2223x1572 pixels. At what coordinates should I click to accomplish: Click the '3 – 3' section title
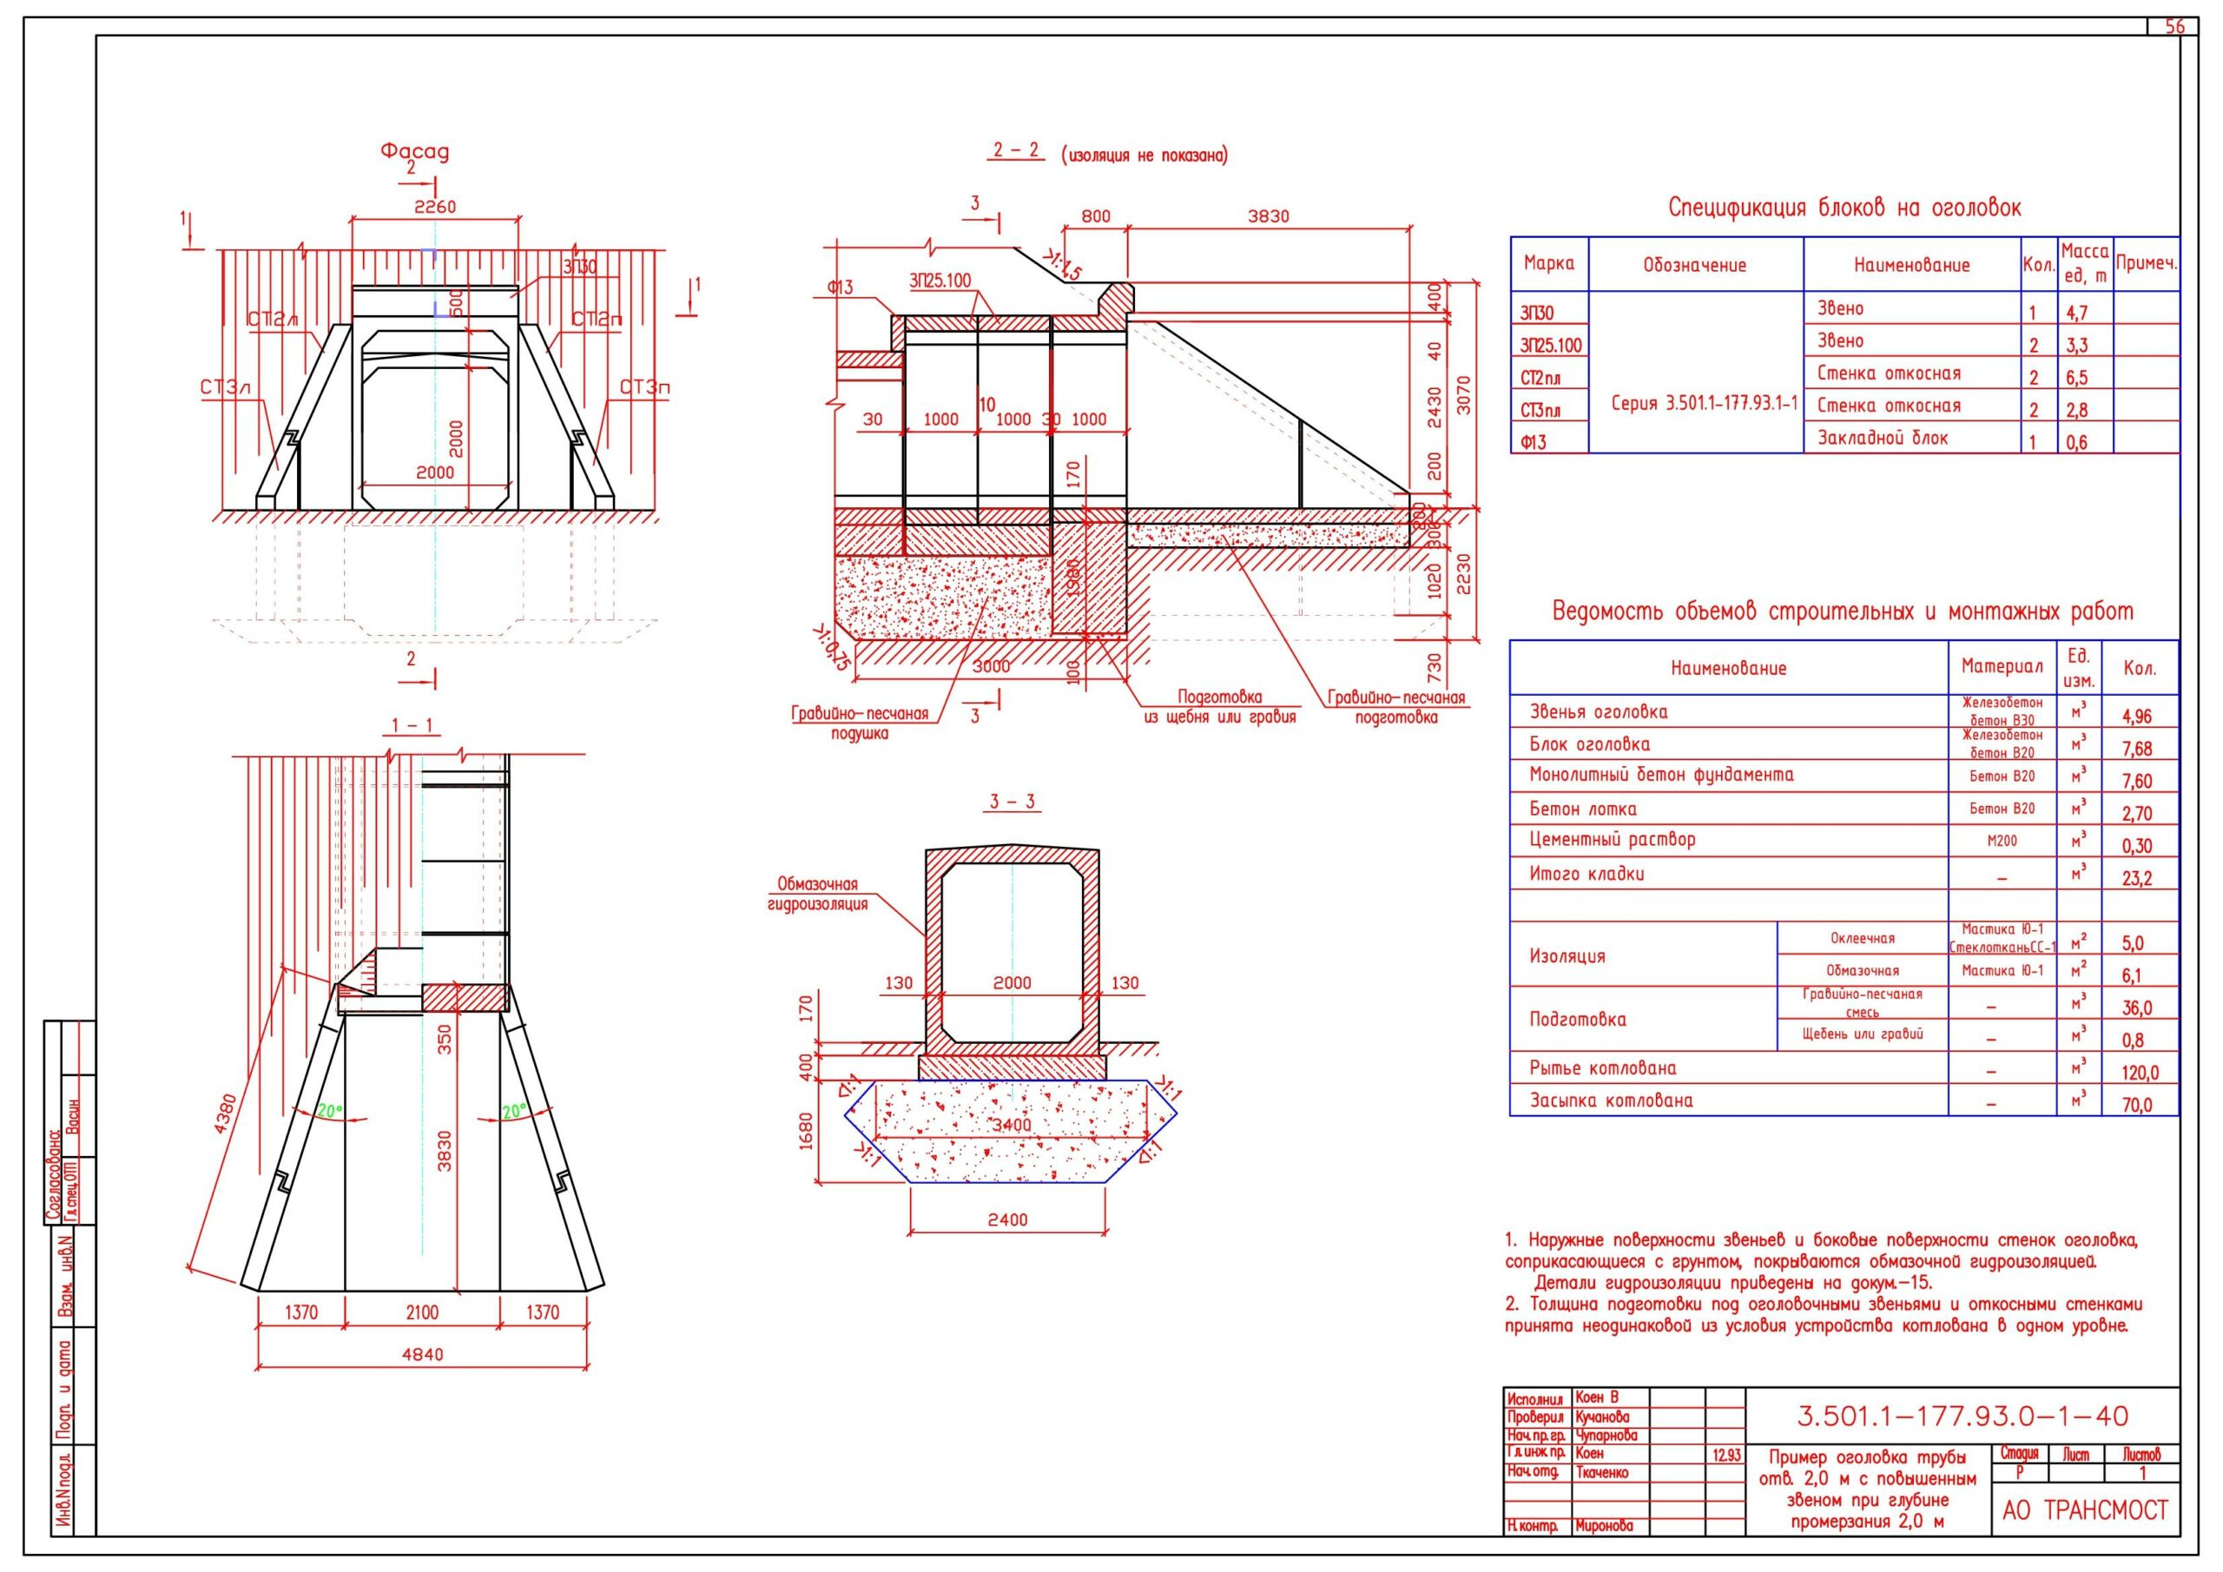click(1013, 802)
